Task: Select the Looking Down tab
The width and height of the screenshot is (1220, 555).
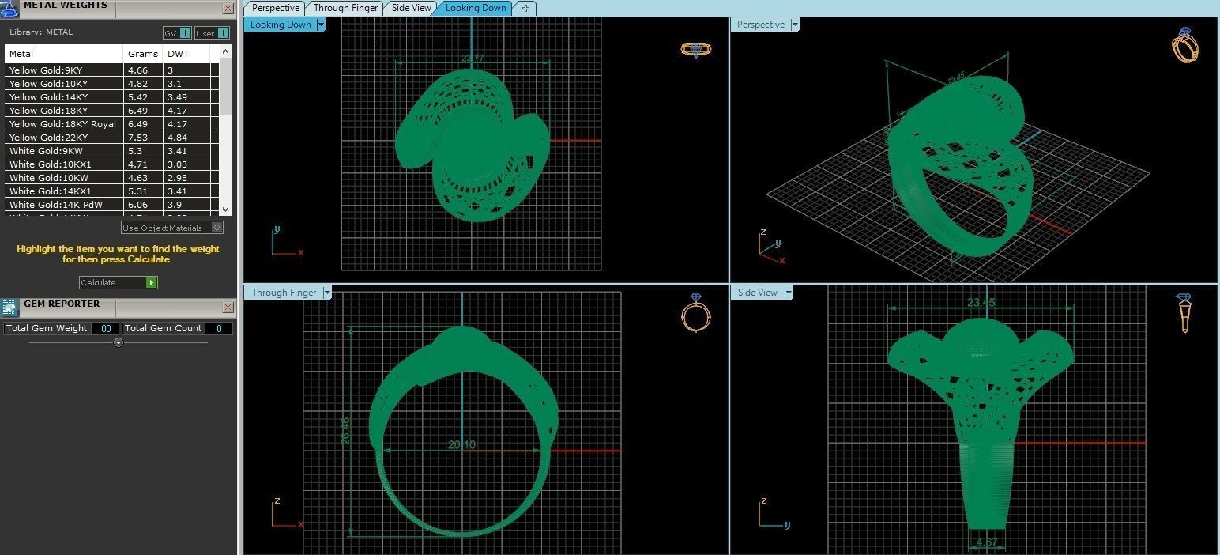Action: pyautogui.click(x=476, y=8)
